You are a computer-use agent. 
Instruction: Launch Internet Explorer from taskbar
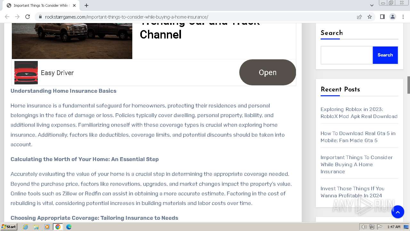point(25,227)
